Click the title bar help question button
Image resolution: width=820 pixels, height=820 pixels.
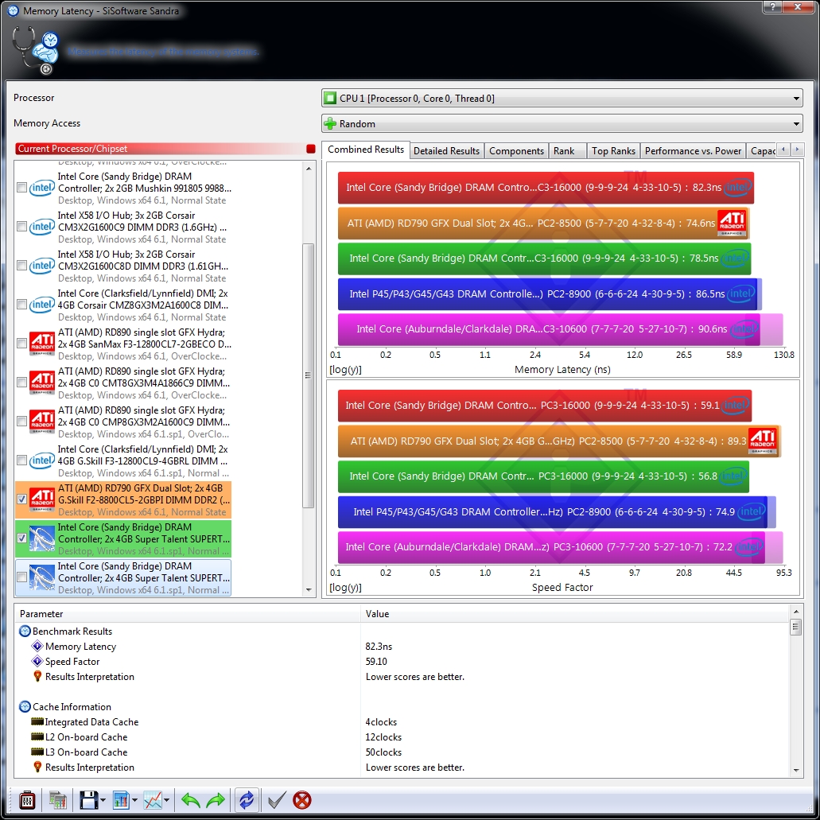[x=772, y=7]
